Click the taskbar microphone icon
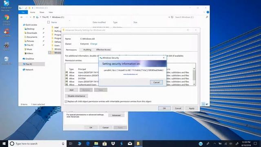 [x=63, y=144]
